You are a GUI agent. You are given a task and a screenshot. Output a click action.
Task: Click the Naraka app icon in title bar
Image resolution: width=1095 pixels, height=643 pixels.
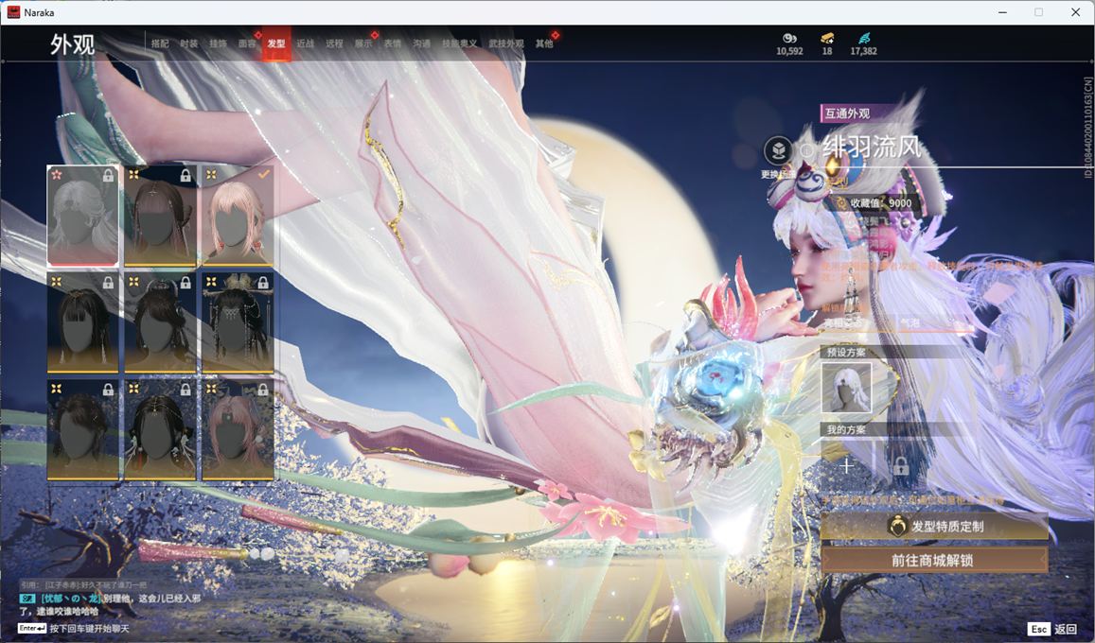point(12,12)
